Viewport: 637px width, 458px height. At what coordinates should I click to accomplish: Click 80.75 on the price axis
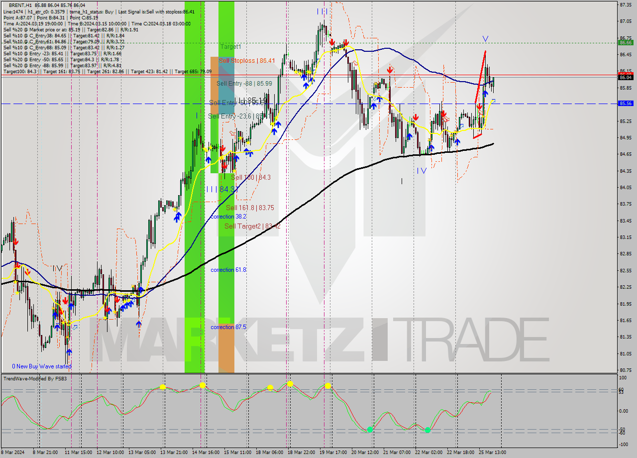(626, 370)
